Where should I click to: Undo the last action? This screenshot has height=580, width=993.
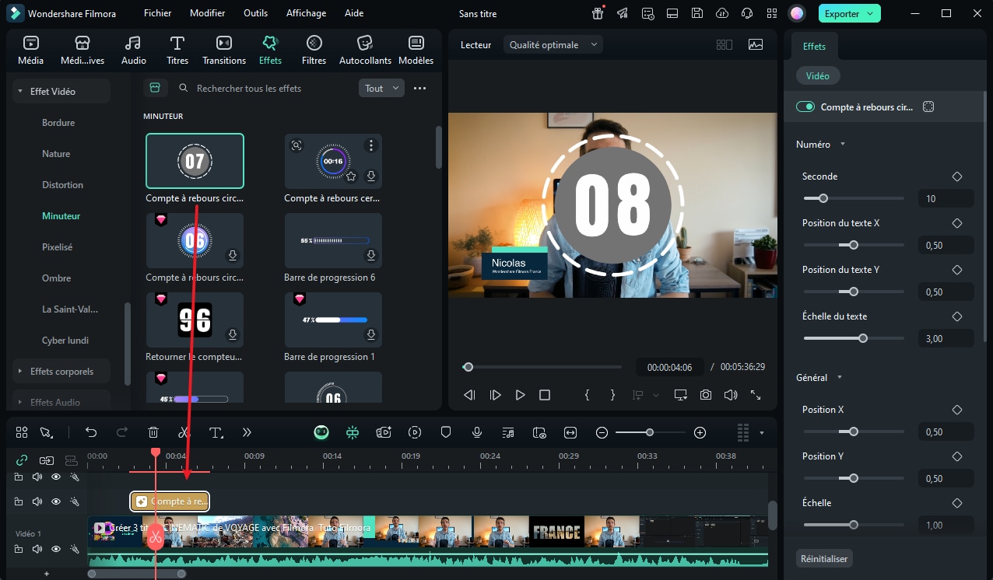[91, 432]
